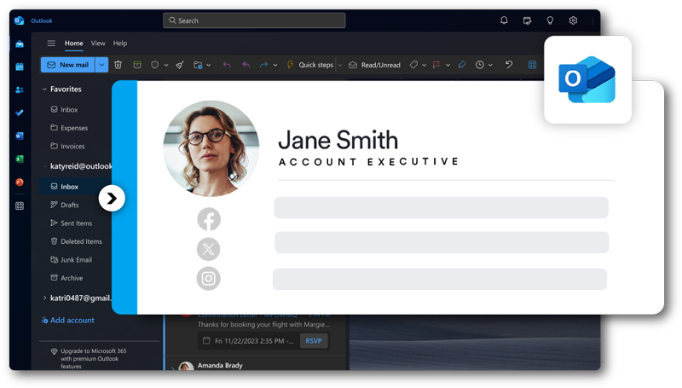The image size is (682, 388).
Task: Open Junk Email folder
Action: coord(71,260)
